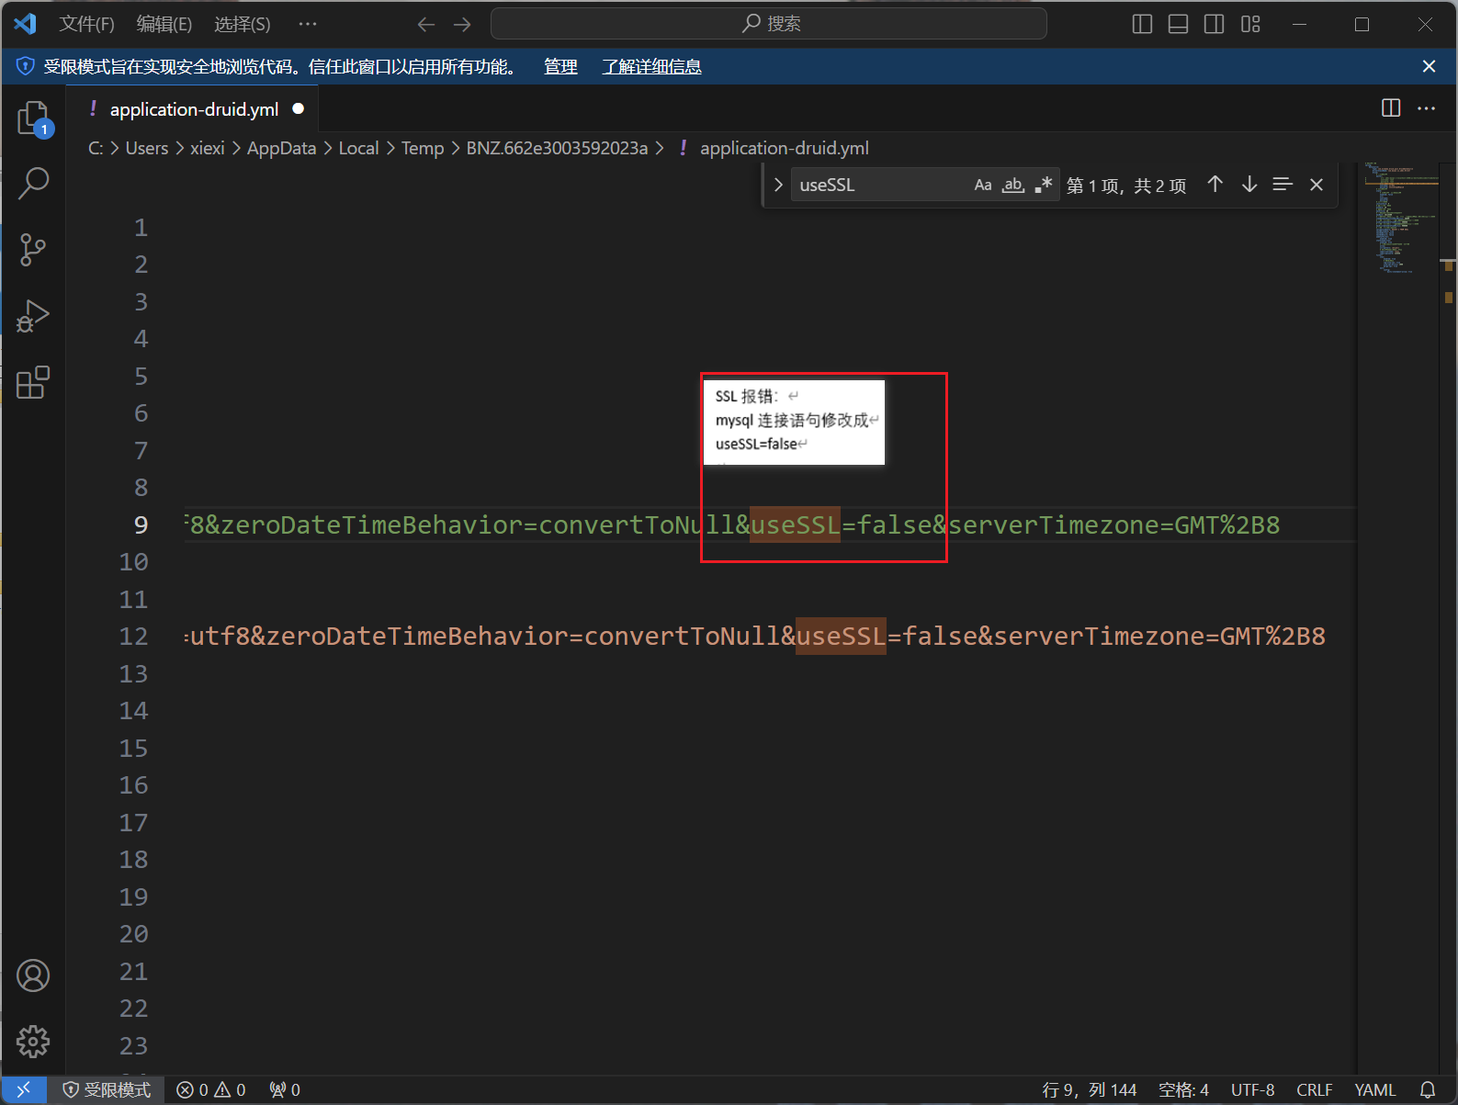Open the Explorer view in activity bar

(33, 118)
